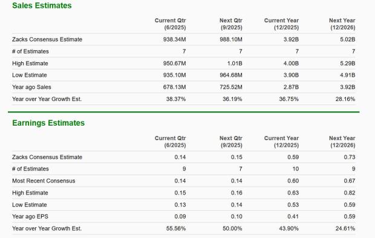Click sales growth estimate 28.16%
Screen dimensions: 375x238
[x=345, y=99]
